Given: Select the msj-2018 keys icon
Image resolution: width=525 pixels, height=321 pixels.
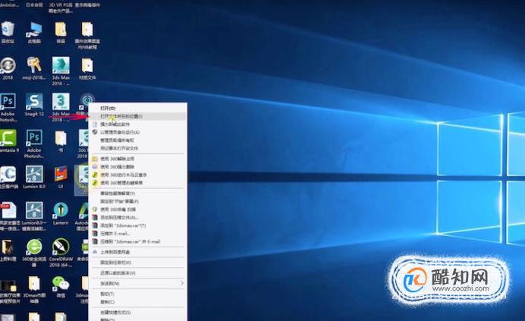Looking at the screenshot, I should point(34,68).
